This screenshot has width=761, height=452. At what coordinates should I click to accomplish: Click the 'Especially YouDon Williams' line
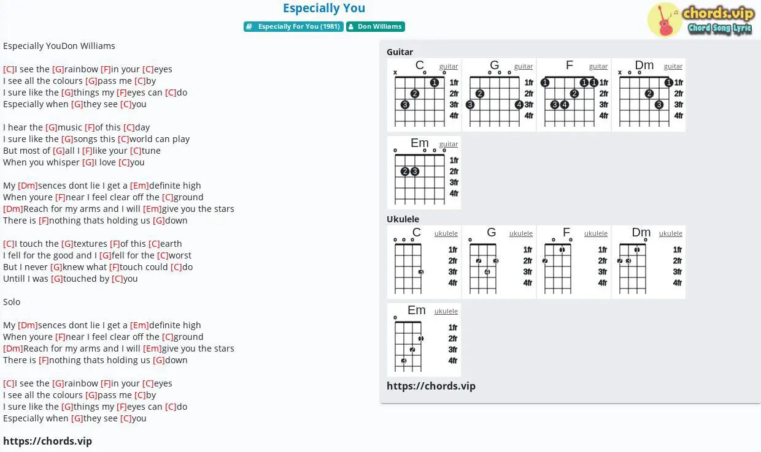pos(59,46)
